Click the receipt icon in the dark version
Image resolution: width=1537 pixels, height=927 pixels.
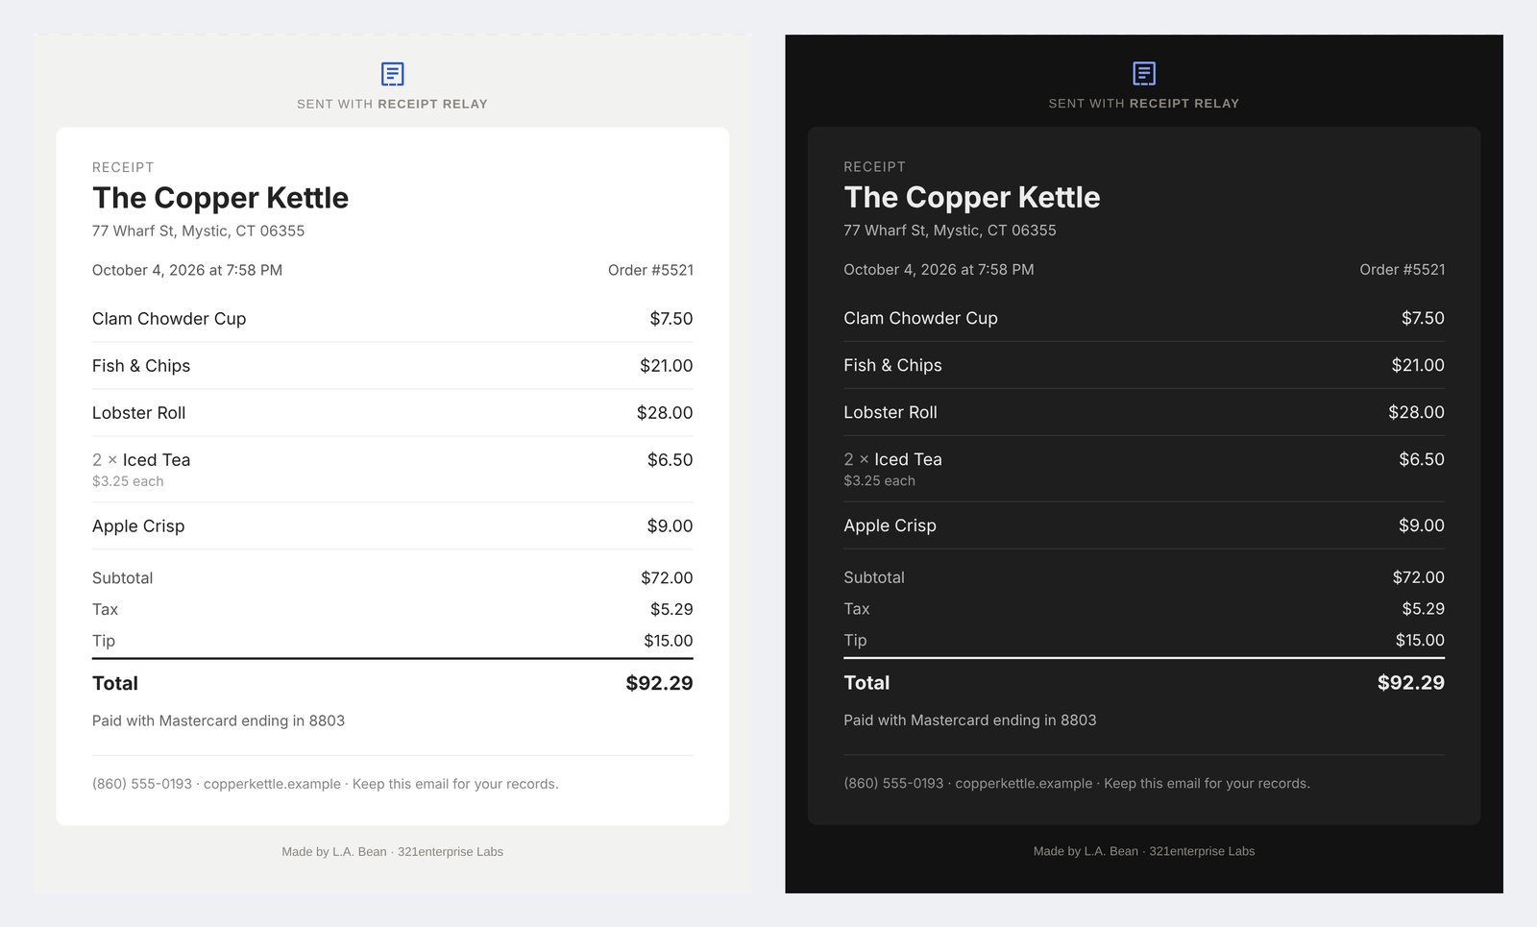point(1144,73)
